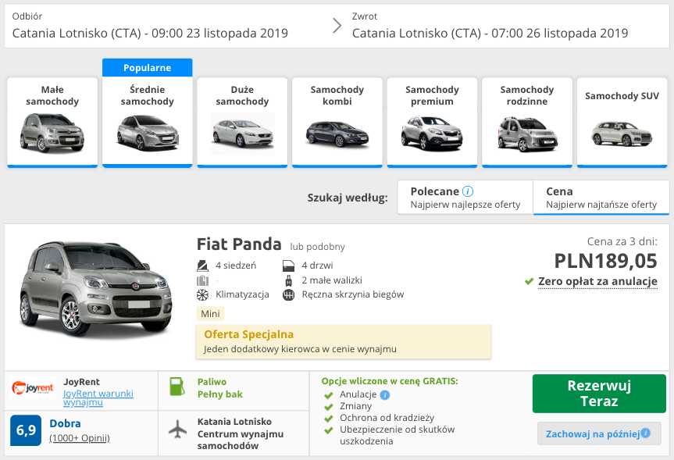Image resolution: width=674 pixels, height=460 pixels.
Task: Click the air conditioning snowflake icon
Action: pyautogui.click(x=202, y=295)
